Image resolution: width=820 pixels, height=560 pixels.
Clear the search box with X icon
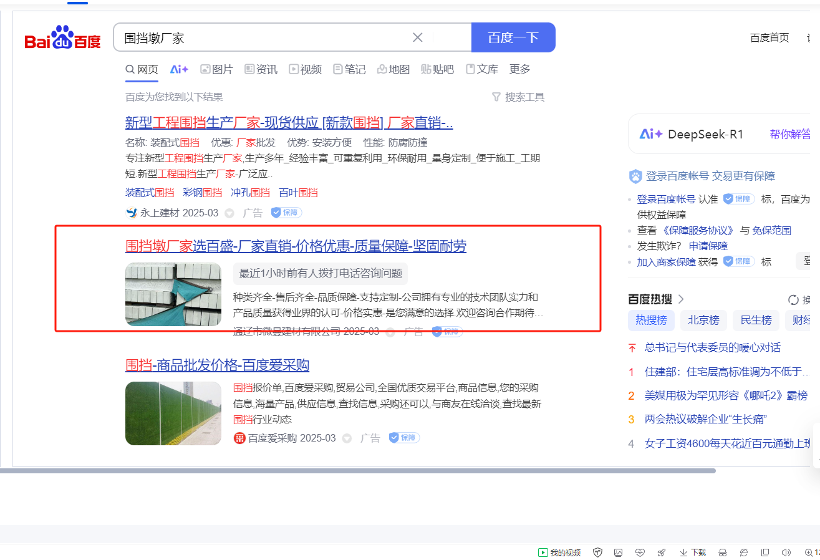pos(418,37)
